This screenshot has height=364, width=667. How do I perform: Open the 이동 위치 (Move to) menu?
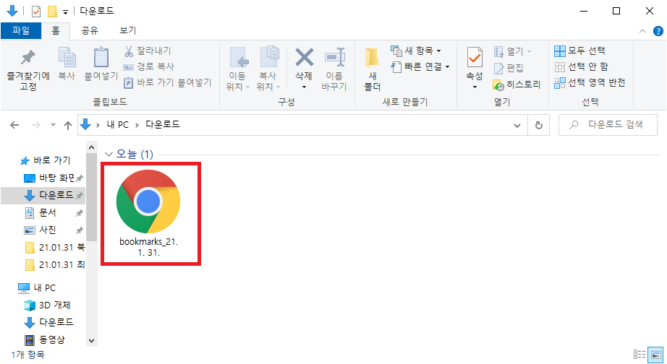pos(237,69)
